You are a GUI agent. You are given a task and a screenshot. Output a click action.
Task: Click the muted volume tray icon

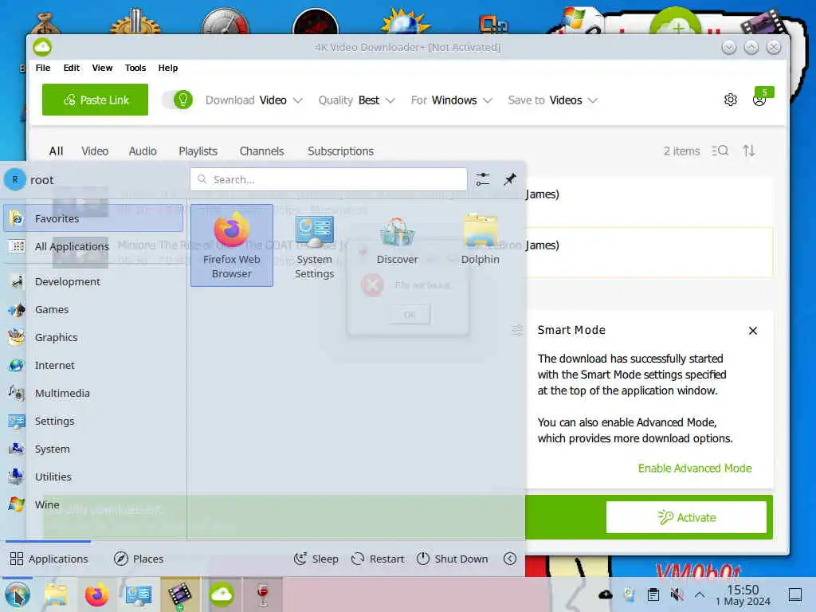pyautogui.click(x=677, y=594)
